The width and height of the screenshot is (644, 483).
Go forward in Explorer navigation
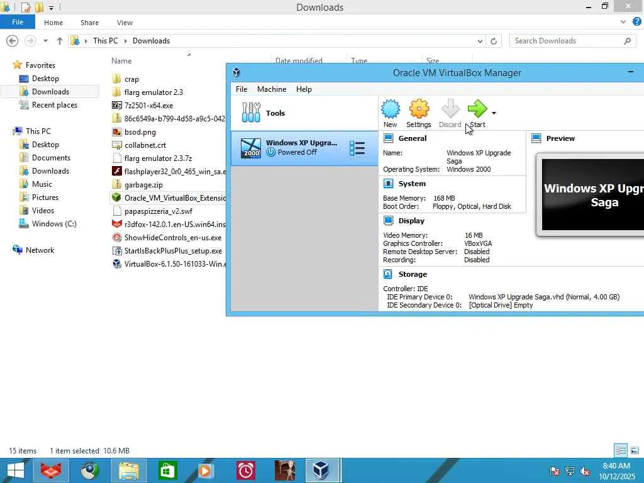click(x=30, y=41)
